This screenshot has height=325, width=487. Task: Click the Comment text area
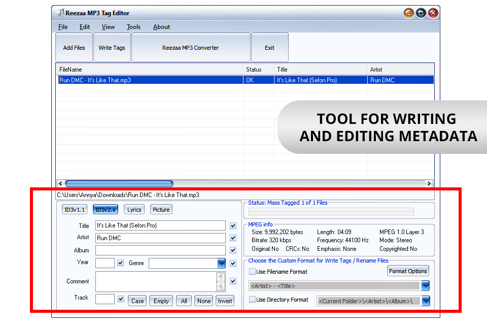click(x=156, y=281)
